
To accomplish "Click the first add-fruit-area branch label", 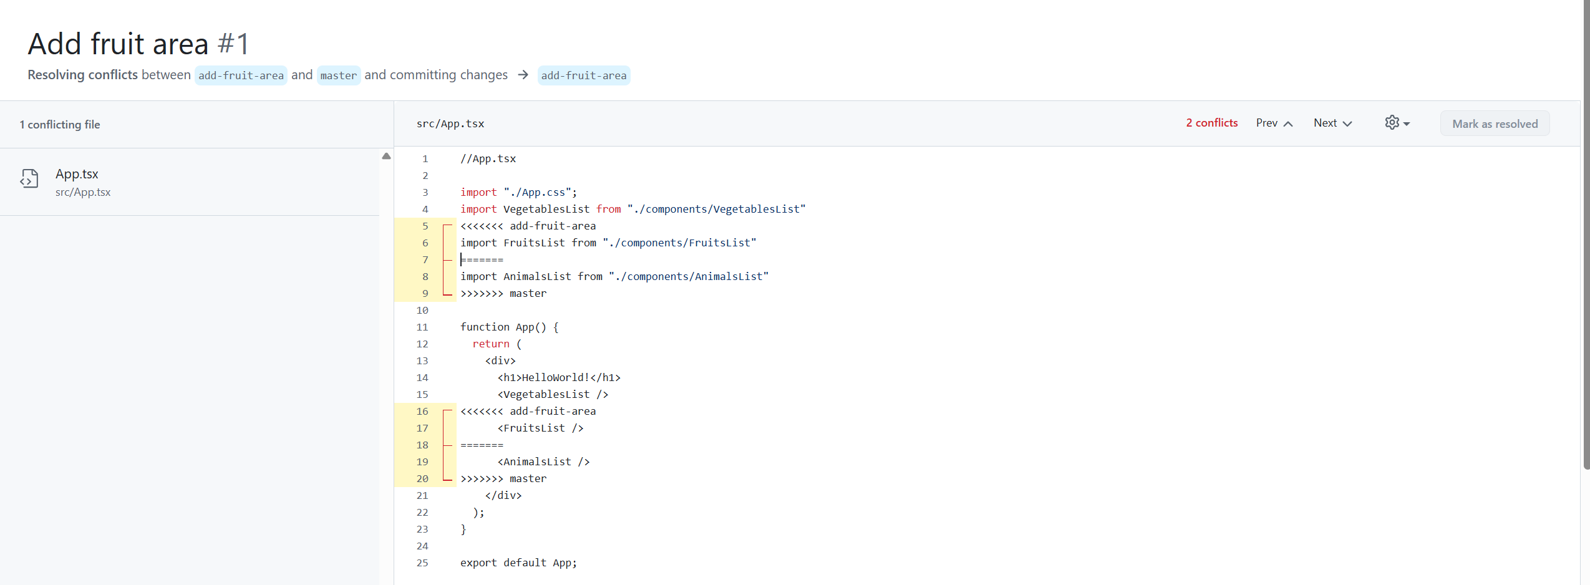I will click(241, 75).
